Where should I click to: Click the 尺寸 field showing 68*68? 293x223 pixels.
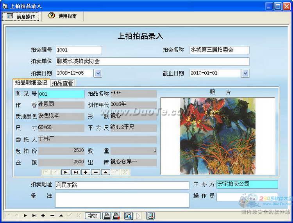[61, 128]
